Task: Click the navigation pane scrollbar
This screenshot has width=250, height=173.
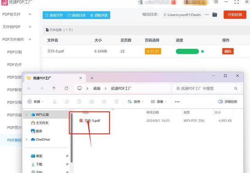Action: (72, 138)
